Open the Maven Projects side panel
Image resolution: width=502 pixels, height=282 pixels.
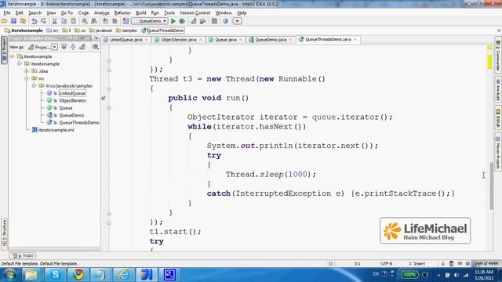coord(498,152)
